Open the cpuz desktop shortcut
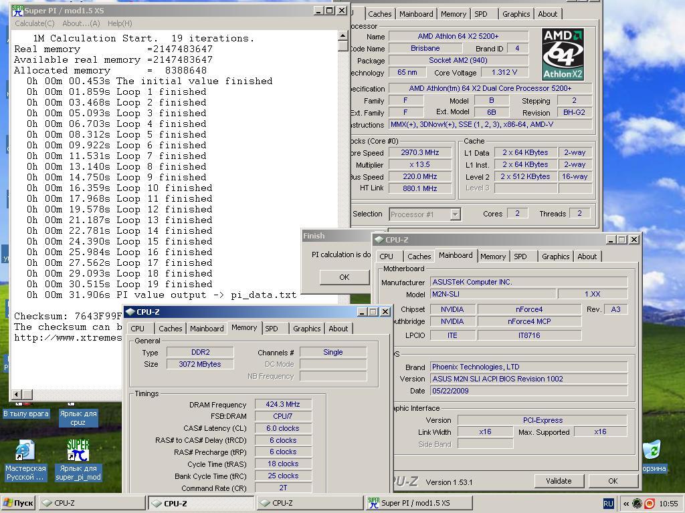The image size is (685, 513). (x=78, y=417)
